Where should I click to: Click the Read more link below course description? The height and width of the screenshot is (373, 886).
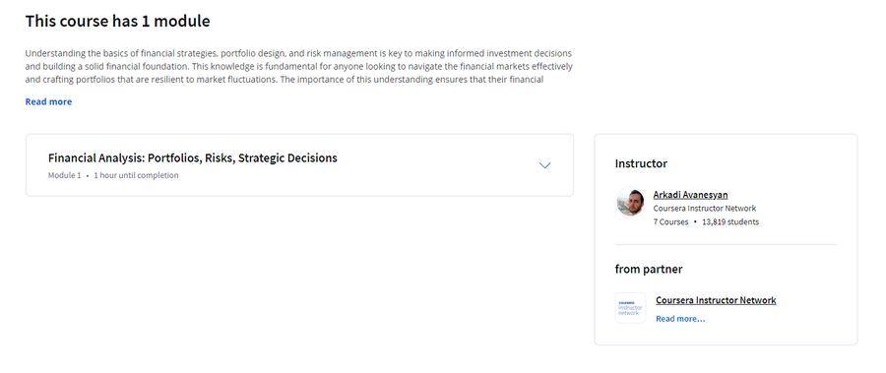(x=48, y=101)
